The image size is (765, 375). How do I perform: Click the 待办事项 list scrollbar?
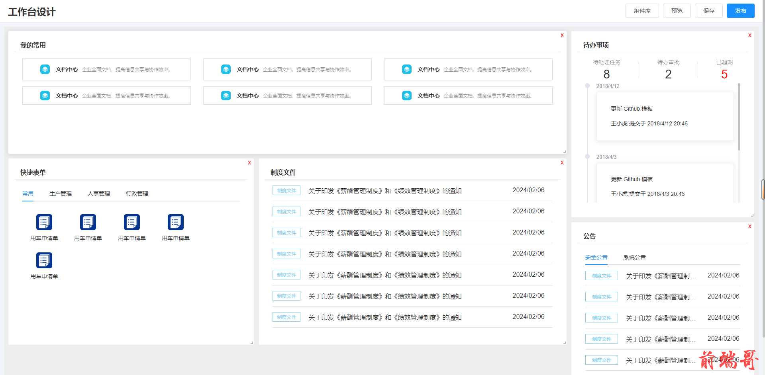739,117
